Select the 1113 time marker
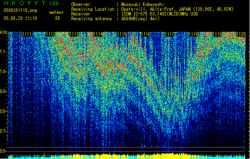The height and width of the screenshot is (159, 250). (x=74, y=34)
